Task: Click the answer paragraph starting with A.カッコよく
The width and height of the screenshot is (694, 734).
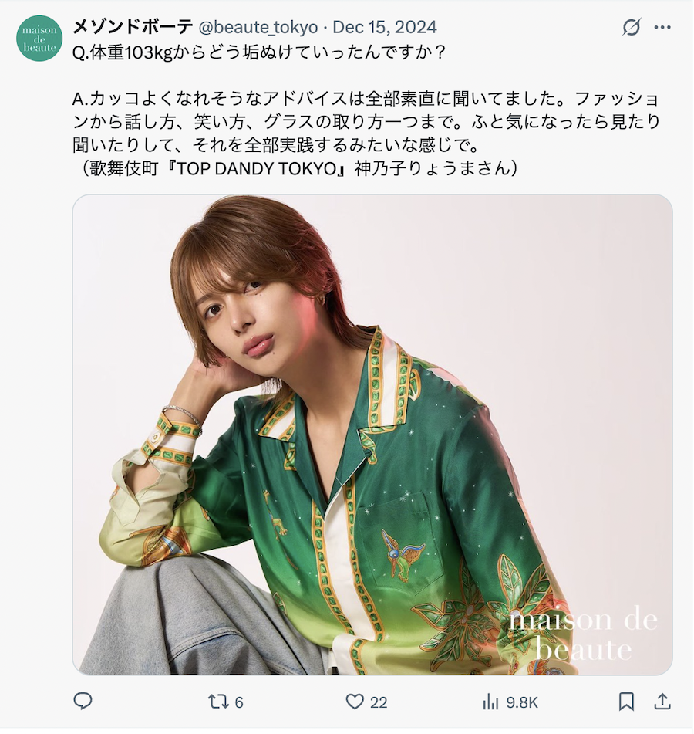Action: coord(366,122)
